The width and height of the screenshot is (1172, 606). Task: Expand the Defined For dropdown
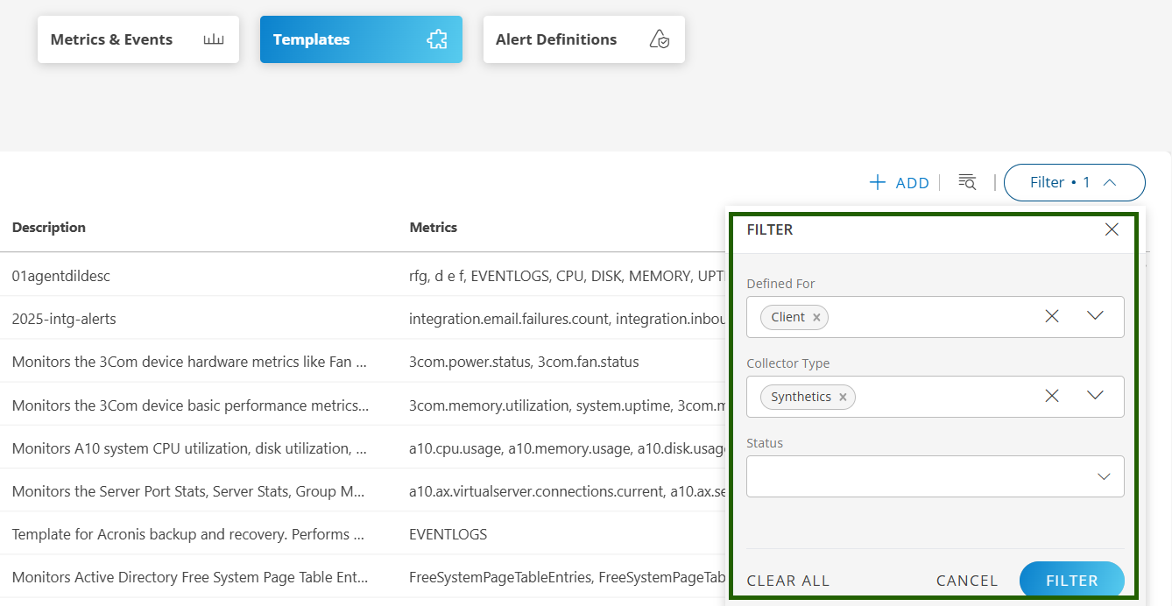click(x=1095, y=316)
